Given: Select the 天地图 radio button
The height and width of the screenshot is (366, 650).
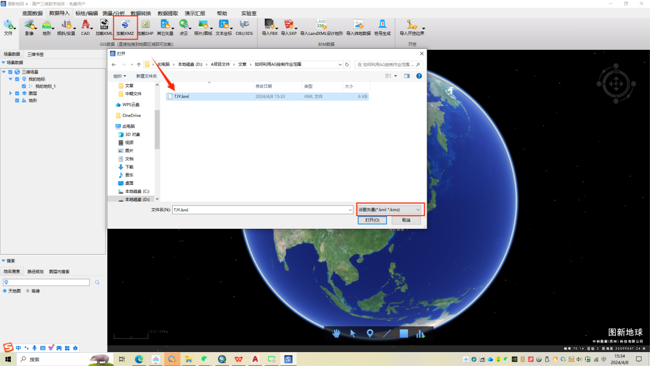Looking at the screenshot, I should (5, 291).
